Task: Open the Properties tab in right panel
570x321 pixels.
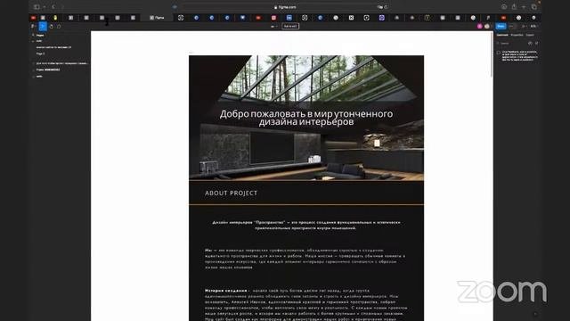Action: pyautogui.click(x=517, y=35)
